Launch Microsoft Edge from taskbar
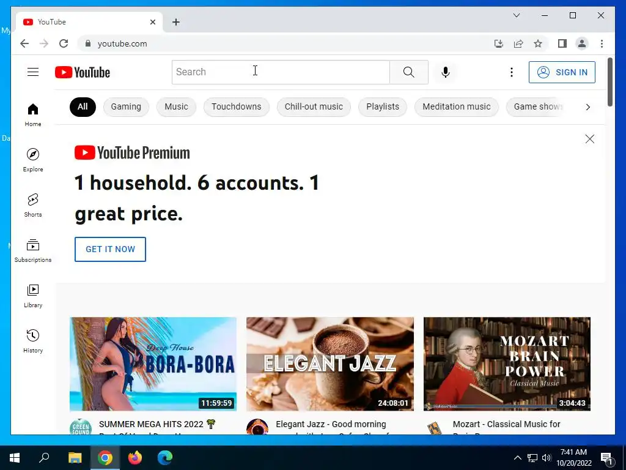 [x=165, y=458]
